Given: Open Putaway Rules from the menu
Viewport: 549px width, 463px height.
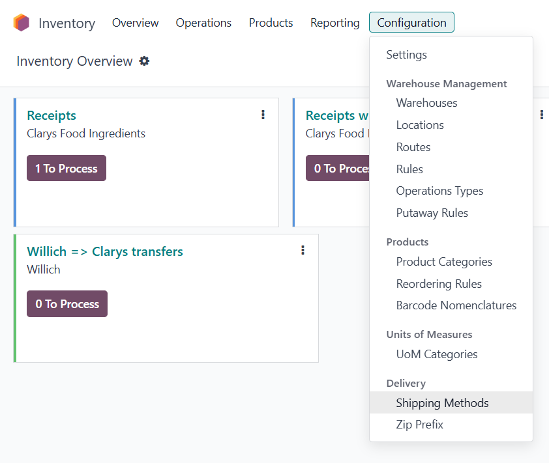Looking at the screenshot, I should pos(432,213).
